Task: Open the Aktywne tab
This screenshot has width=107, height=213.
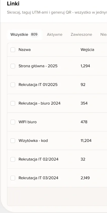Action: (x=55, y=34)
